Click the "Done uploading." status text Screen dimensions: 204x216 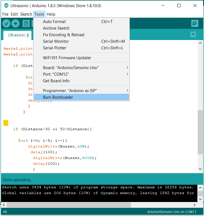click(x=17, y=180)
